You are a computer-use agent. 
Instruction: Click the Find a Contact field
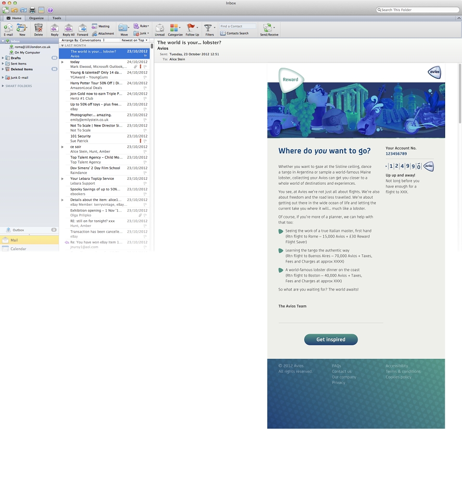tap(238, 26)
